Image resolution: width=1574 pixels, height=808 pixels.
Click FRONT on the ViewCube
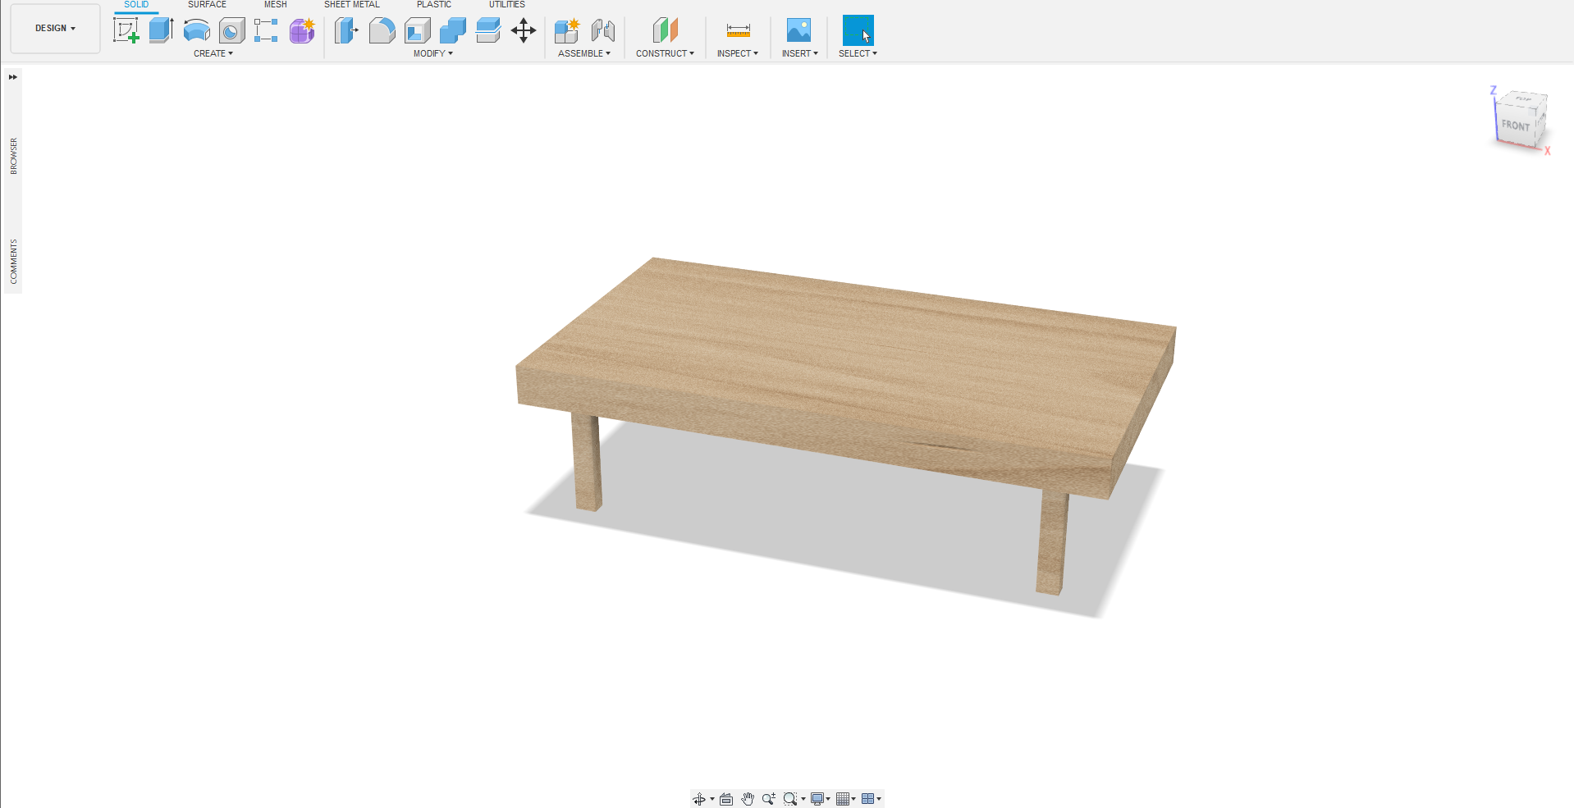1516,126
